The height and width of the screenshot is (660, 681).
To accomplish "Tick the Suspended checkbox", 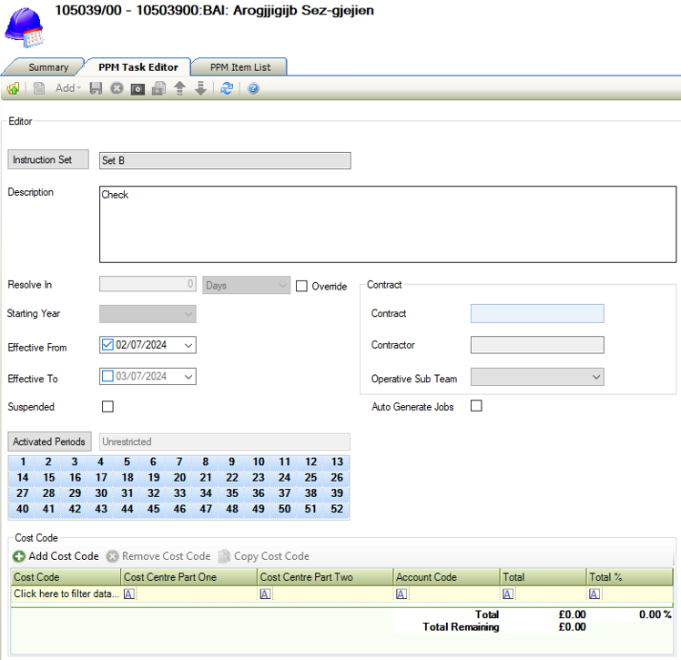I will click(107, 407).
